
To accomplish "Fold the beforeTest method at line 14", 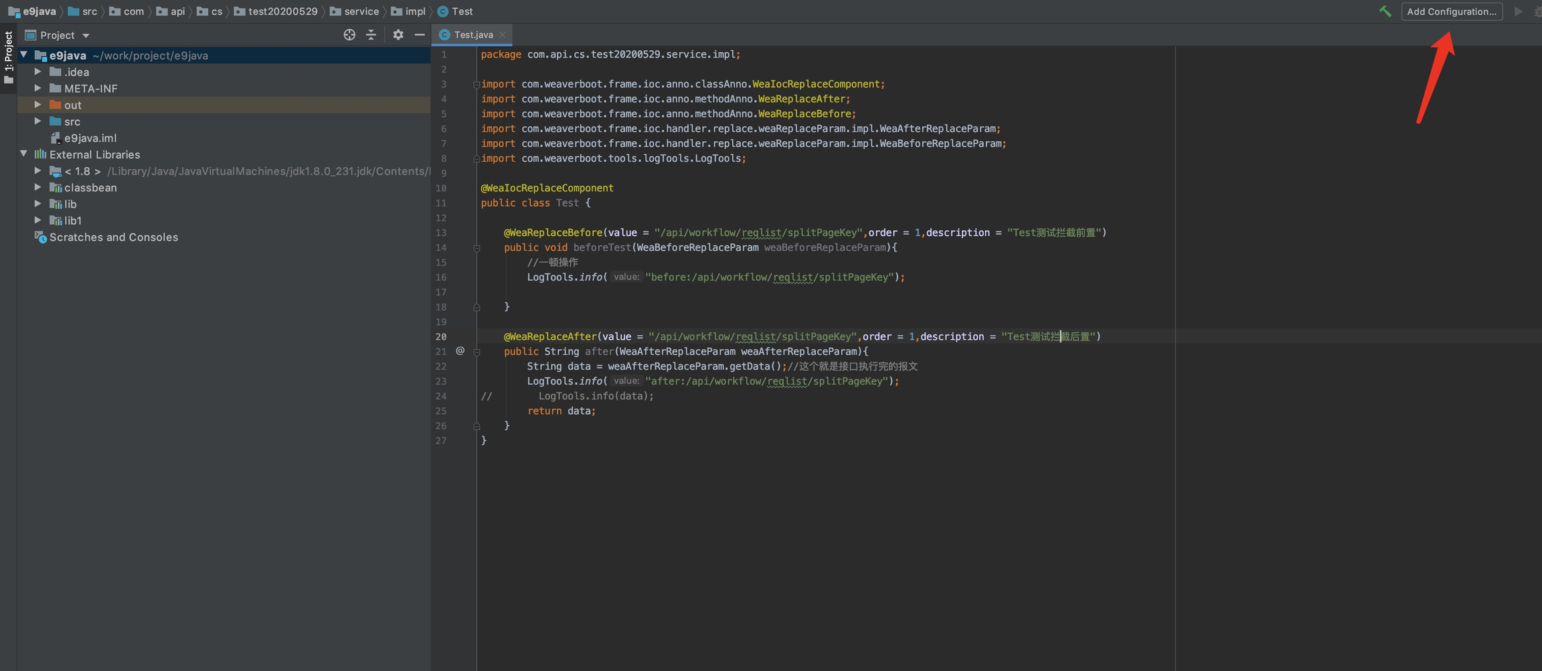I will pyautogui.click(x=477, y=248).
